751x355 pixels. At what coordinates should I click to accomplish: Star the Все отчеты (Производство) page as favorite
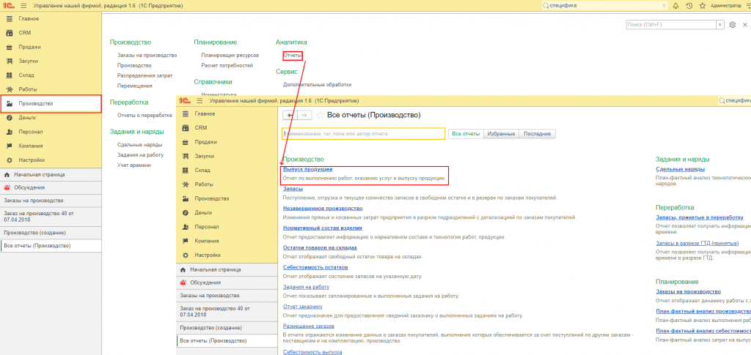[320, 115]
